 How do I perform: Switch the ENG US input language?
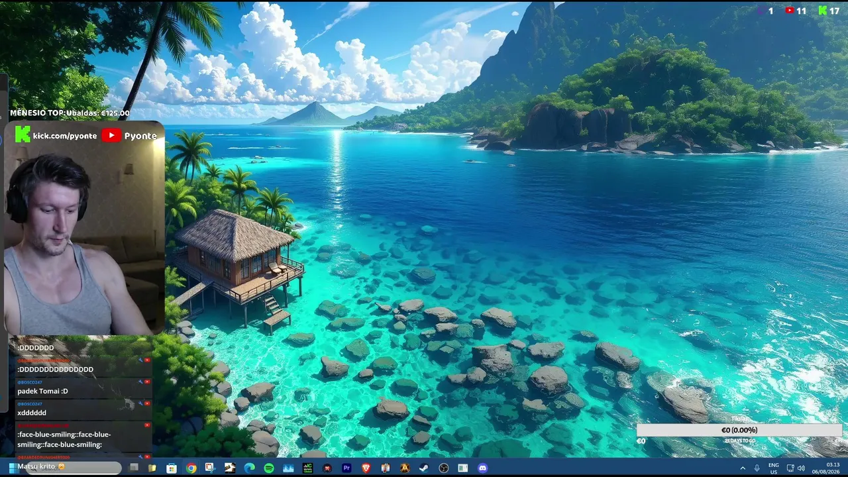(x=773, y=468)
